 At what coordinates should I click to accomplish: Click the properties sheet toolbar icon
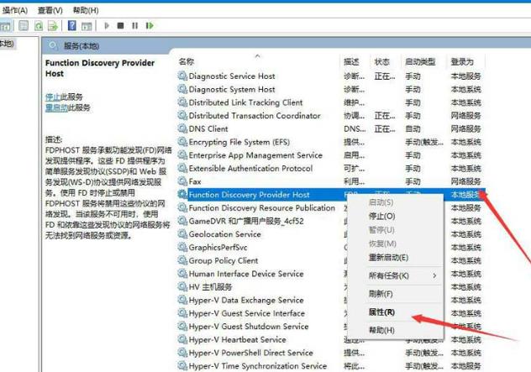tap(24, 26)
